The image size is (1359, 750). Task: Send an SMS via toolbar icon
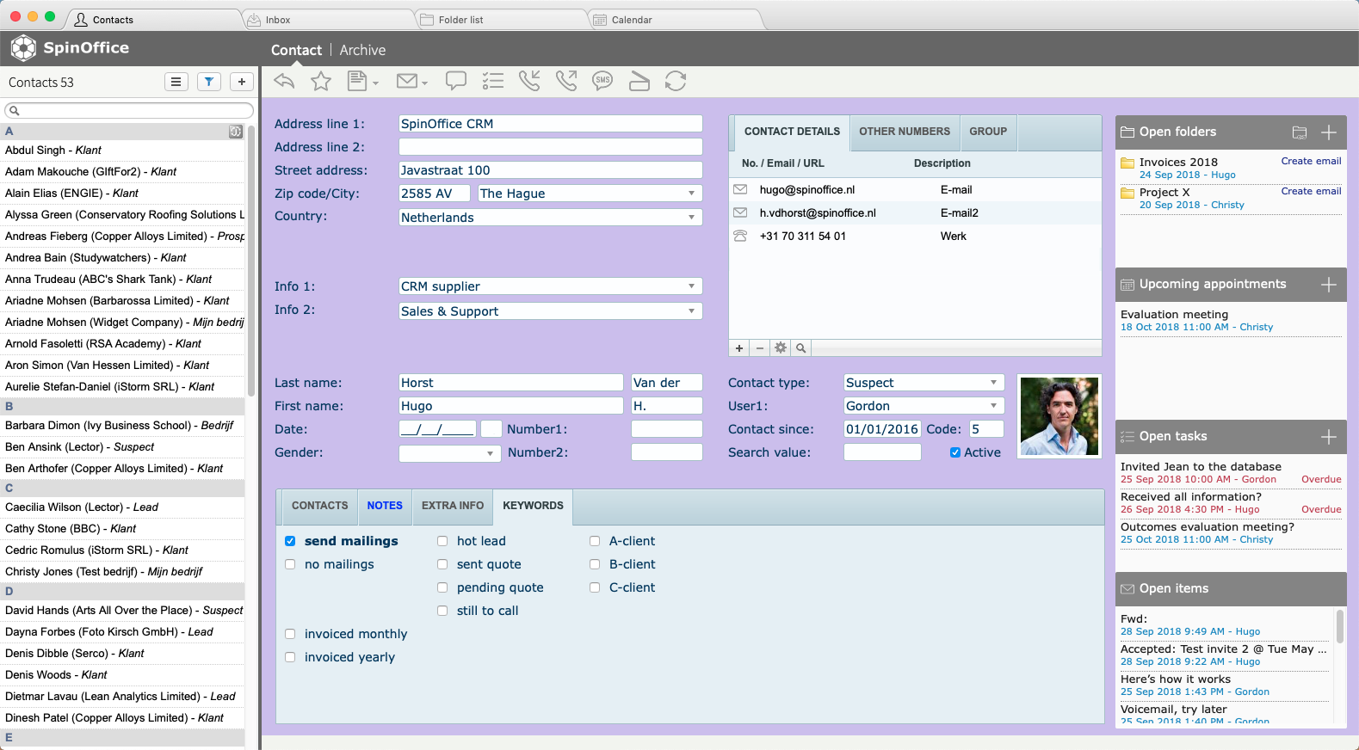(602, 81)
